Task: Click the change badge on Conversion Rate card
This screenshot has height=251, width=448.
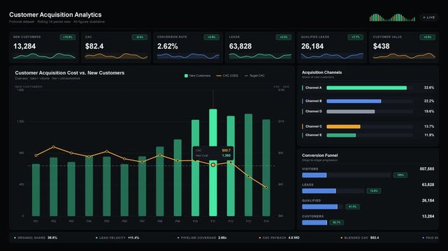Action: (x=212, y=37)
